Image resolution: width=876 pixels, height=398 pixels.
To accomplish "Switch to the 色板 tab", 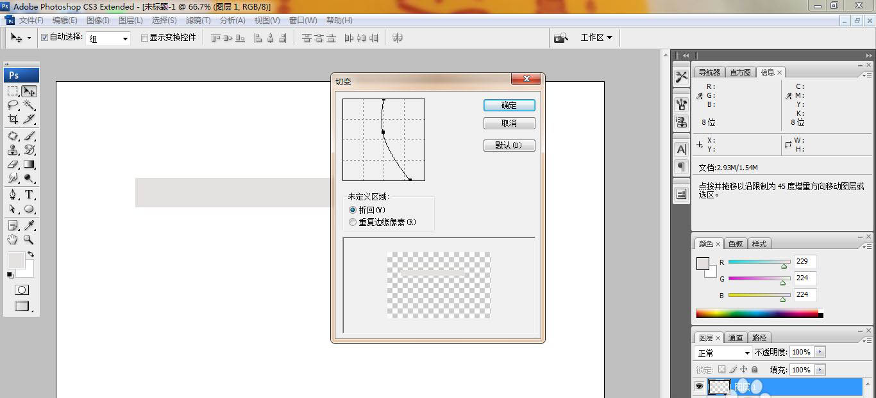I will click(735, 244).
